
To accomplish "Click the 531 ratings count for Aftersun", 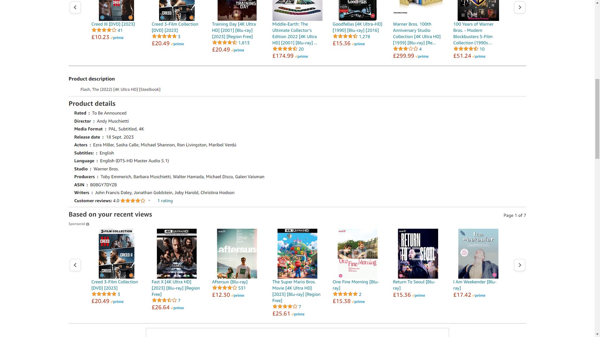I will click(x=242, y=288).
